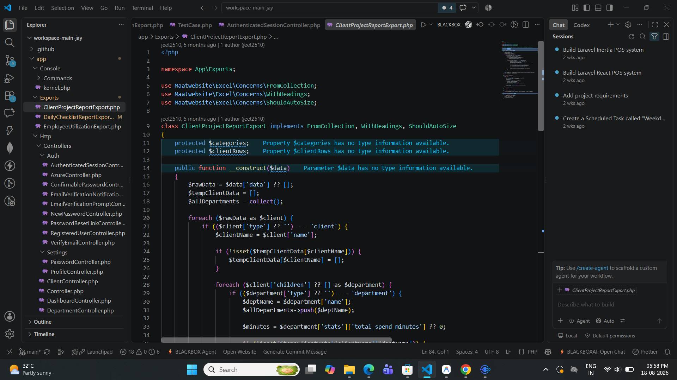Filter the chat sessions list
677x380 pixels.
point(654,37)
